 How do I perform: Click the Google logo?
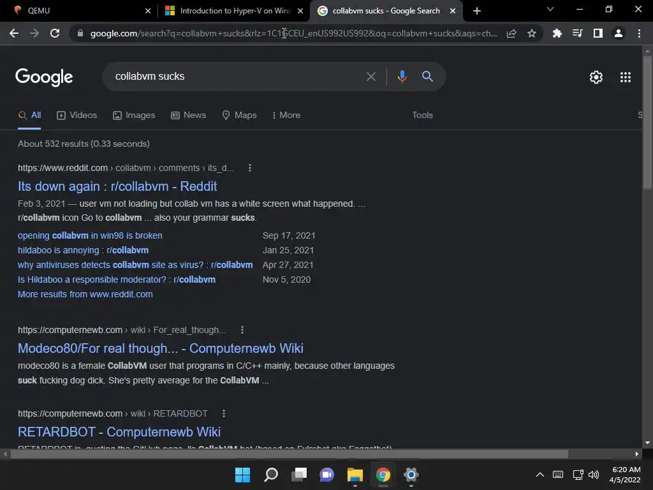coord(44,77)
